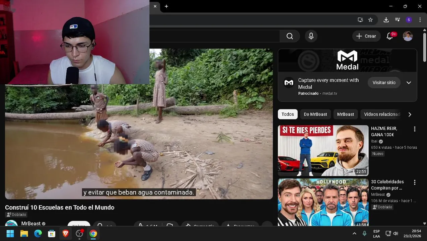This screenshot has height=241, width=427.
Task: Click the Medal logo icon in ad
Action: 289,83
